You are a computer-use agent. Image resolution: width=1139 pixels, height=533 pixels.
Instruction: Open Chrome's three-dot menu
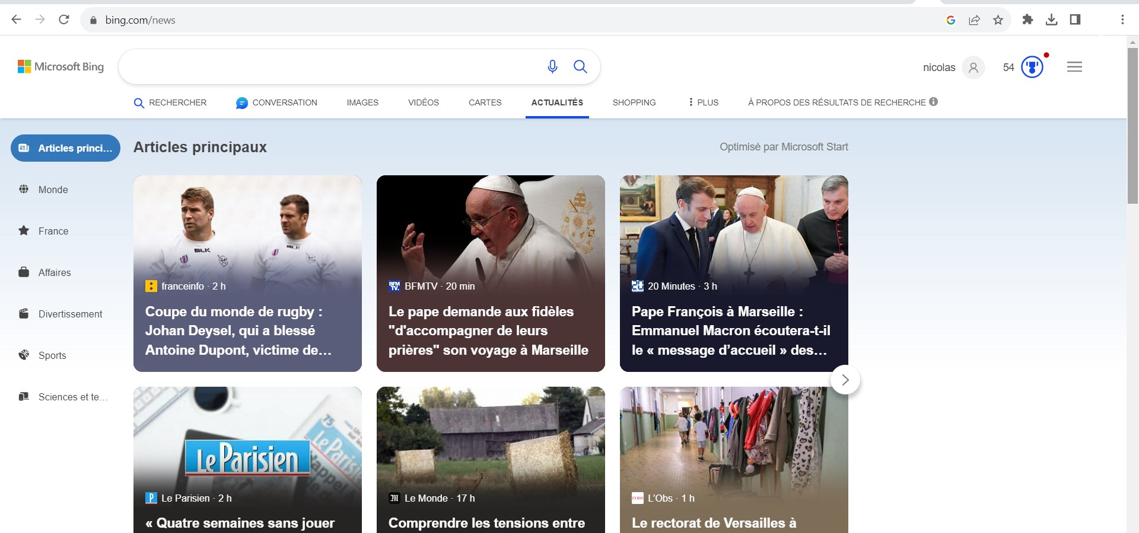1122,20
